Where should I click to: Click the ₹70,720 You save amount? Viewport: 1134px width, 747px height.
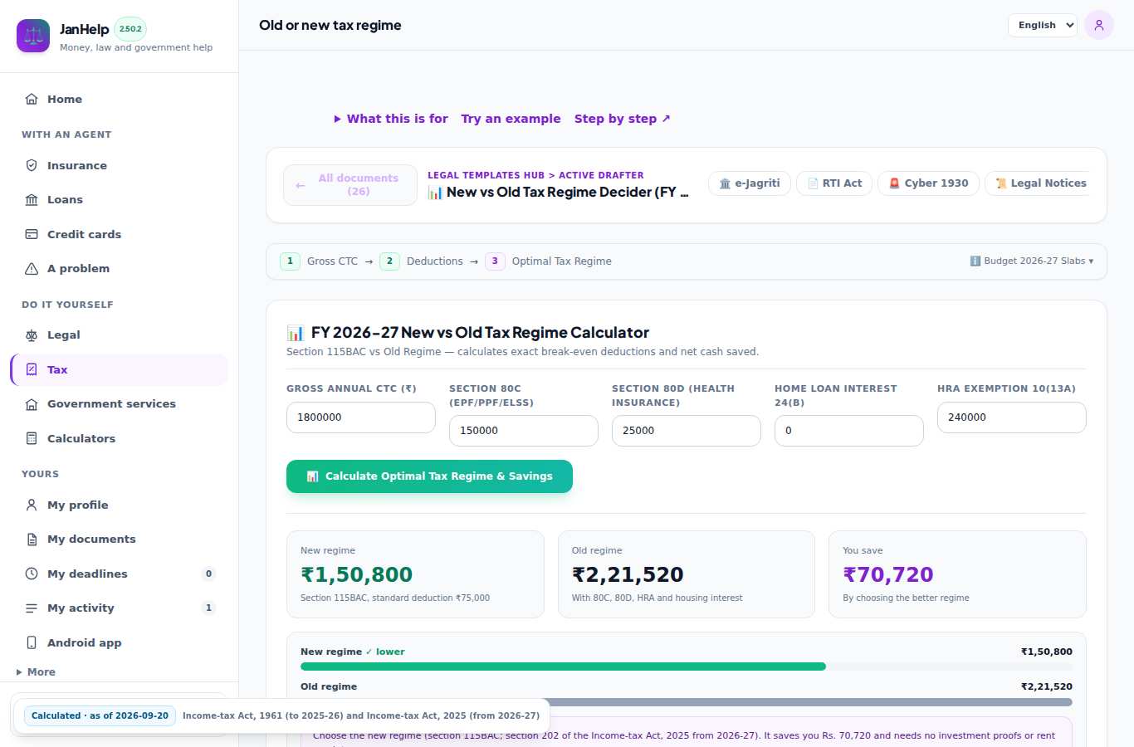(x=888, y=574)
